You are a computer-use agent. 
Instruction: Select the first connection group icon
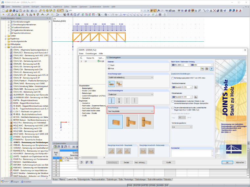(112, 84)
